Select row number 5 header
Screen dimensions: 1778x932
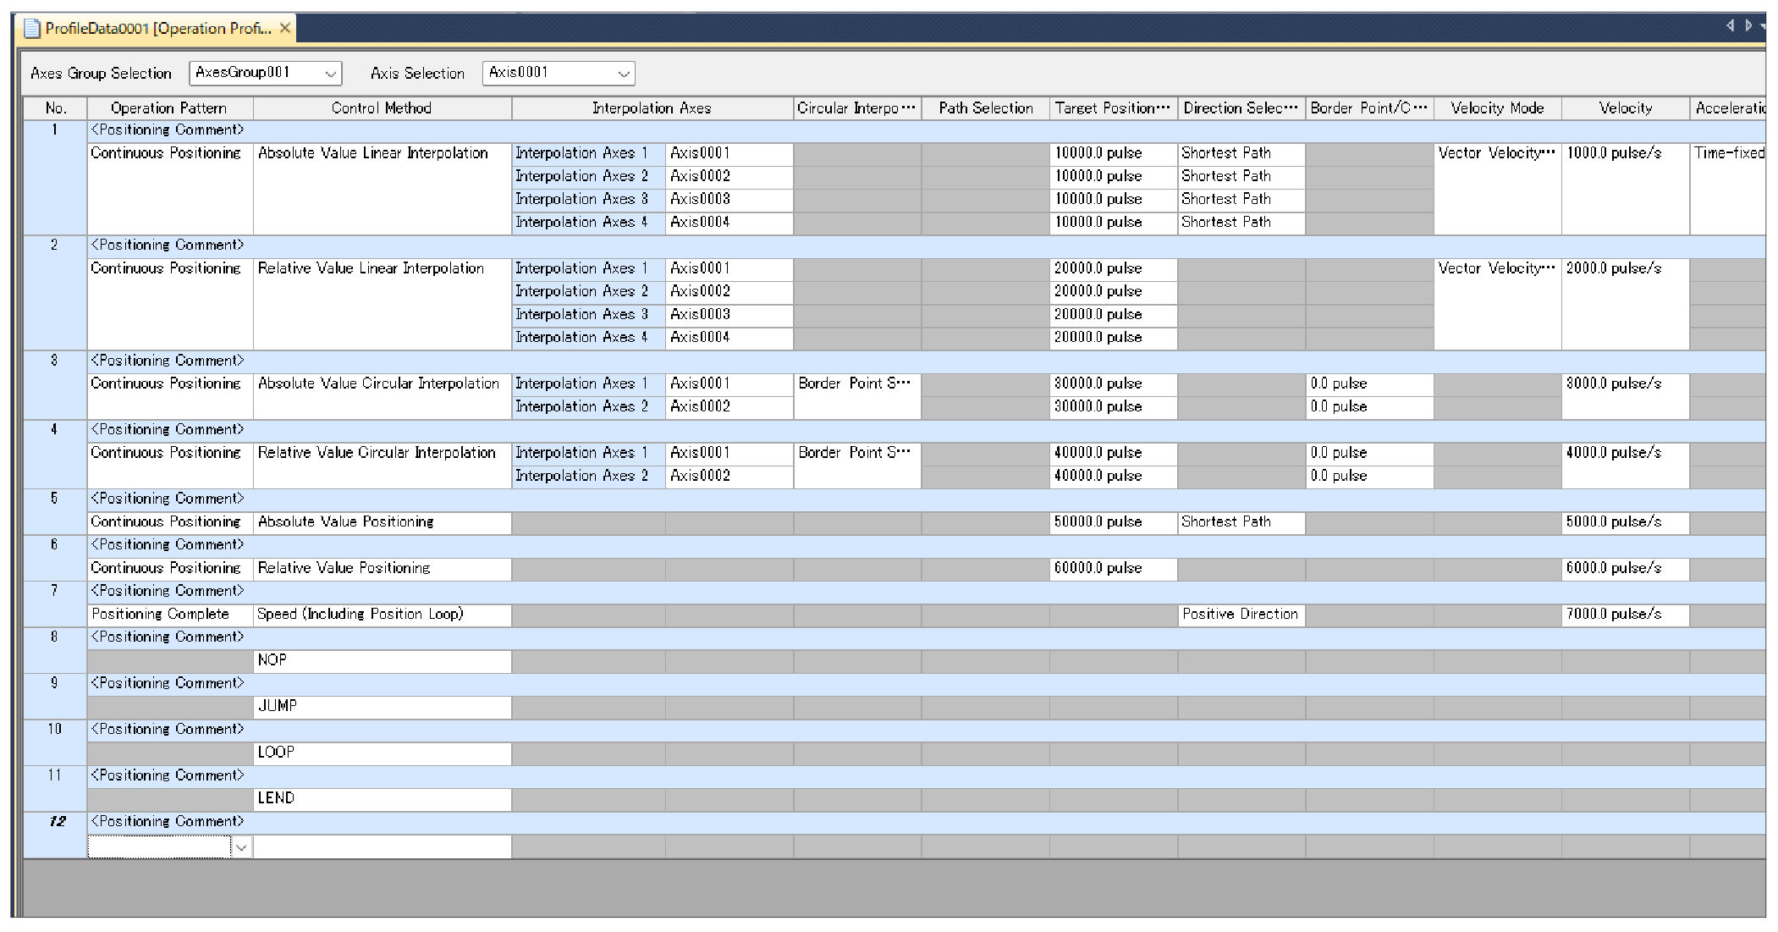(55, 510)
